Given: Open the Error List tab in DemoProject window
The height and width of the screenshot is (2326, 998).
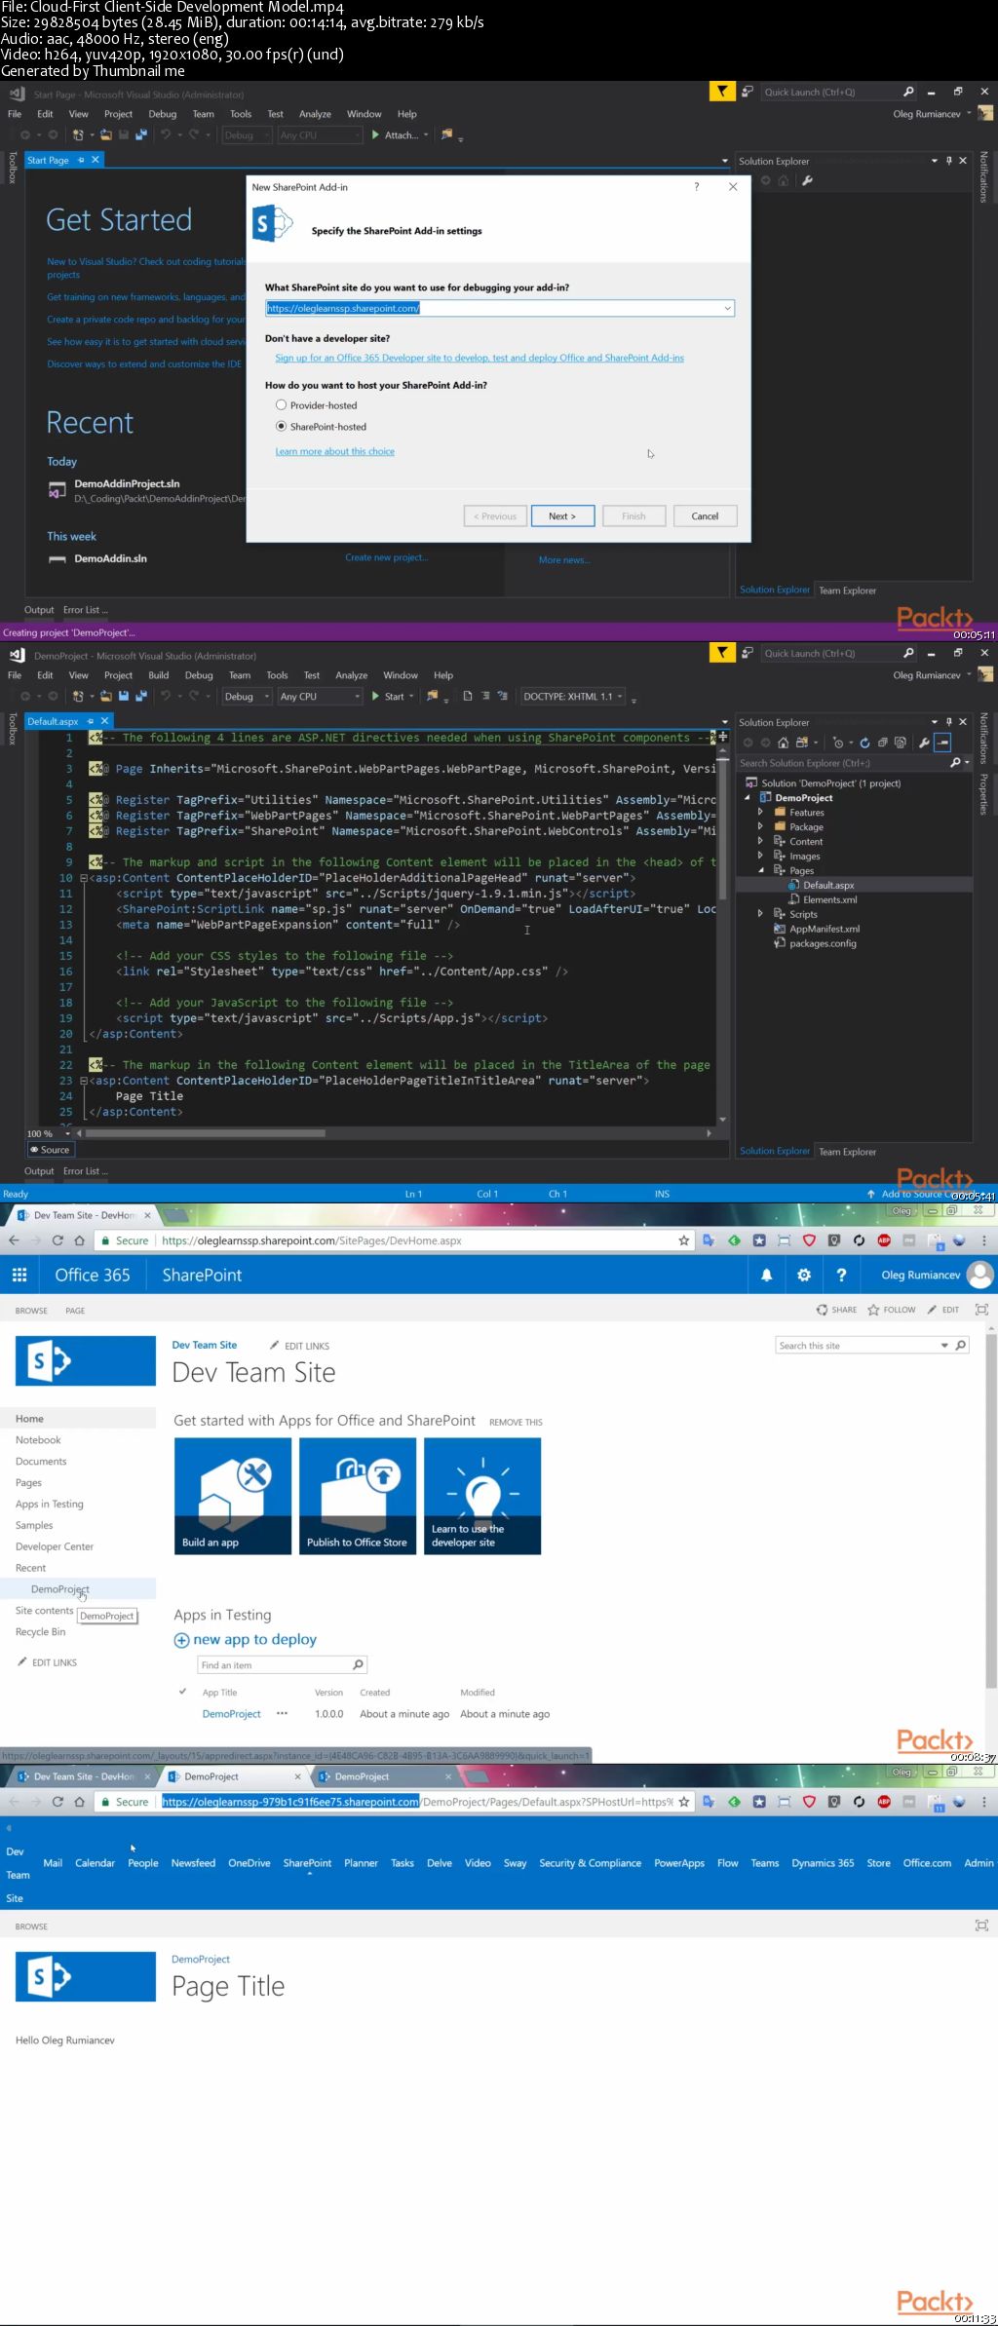Looking at the screenshot, I should (x=86, y=1171).
